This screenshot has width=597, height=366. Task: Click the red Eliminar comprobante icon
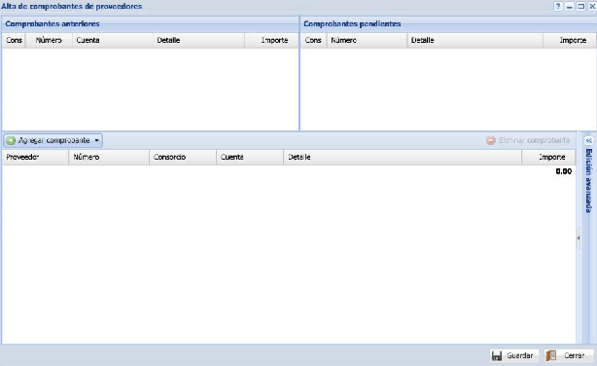(491, 141)
